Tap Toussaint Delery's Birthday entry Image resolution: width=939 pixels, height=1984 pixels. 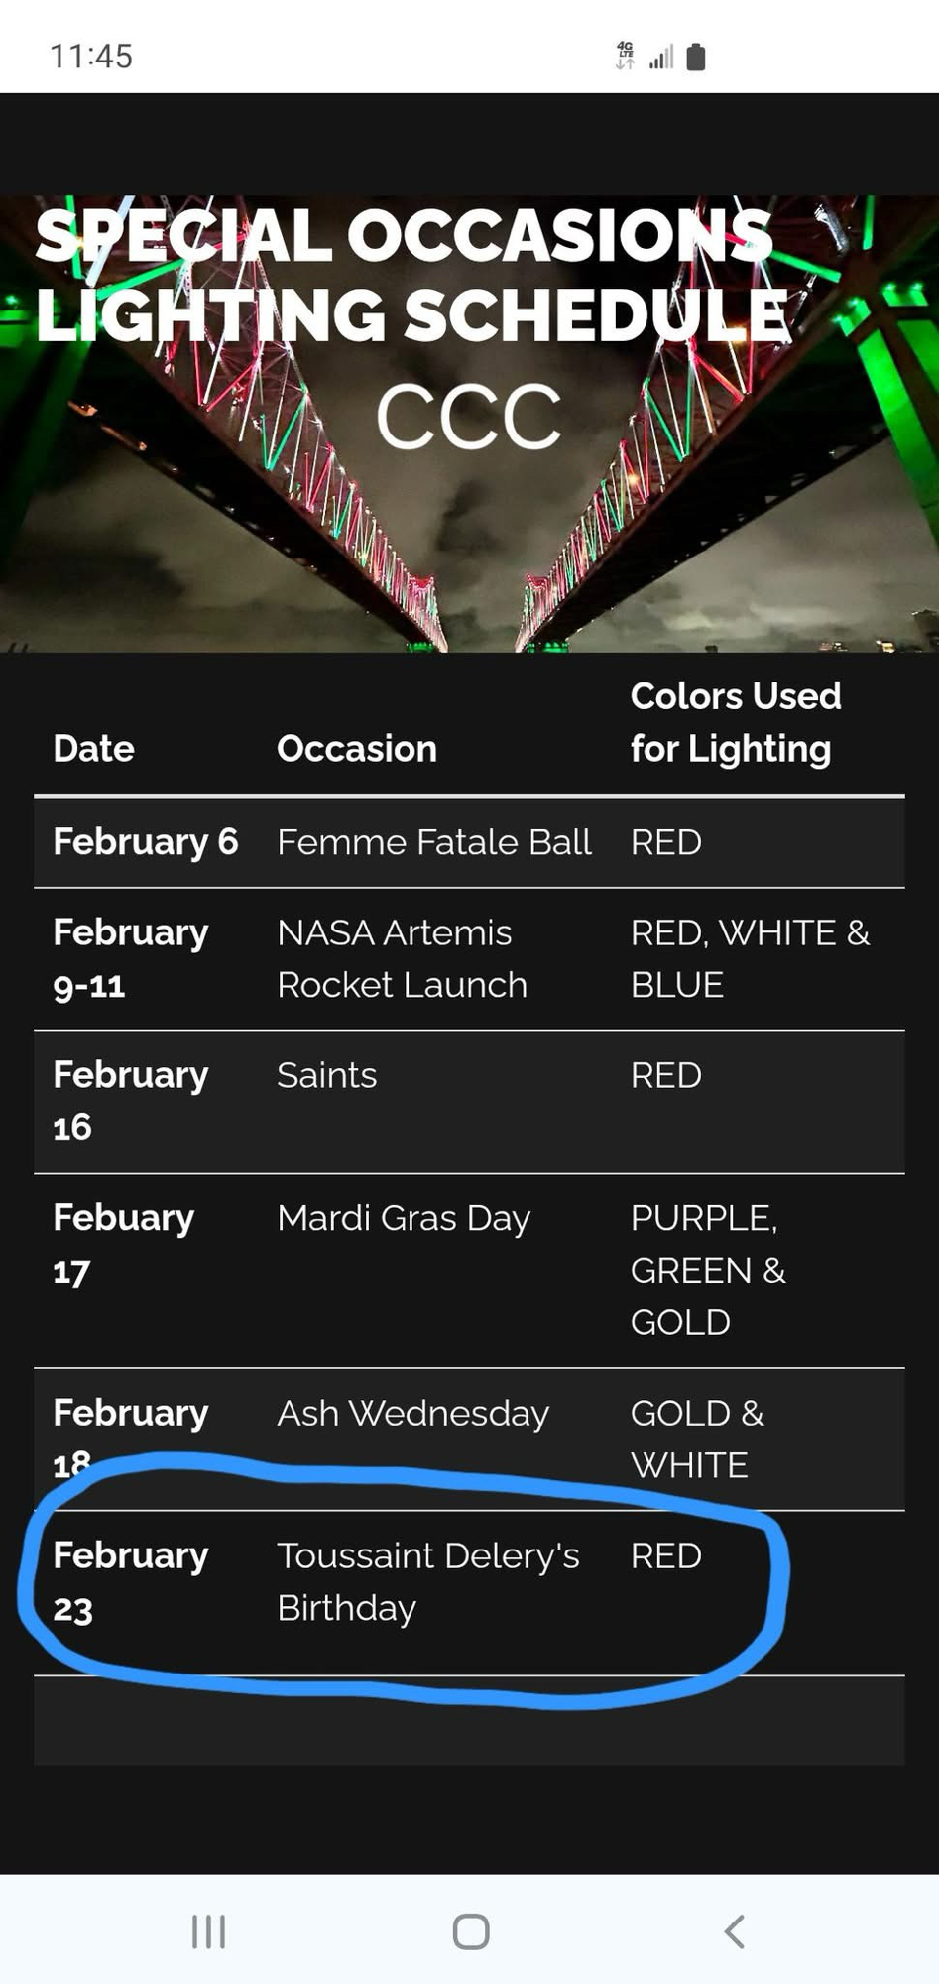pos(427,1581)
